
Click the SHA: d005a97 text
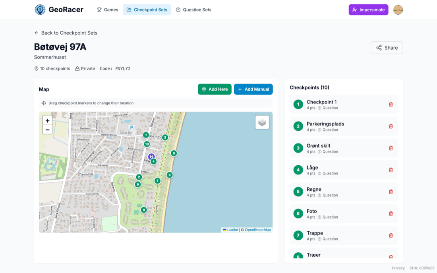422,268
